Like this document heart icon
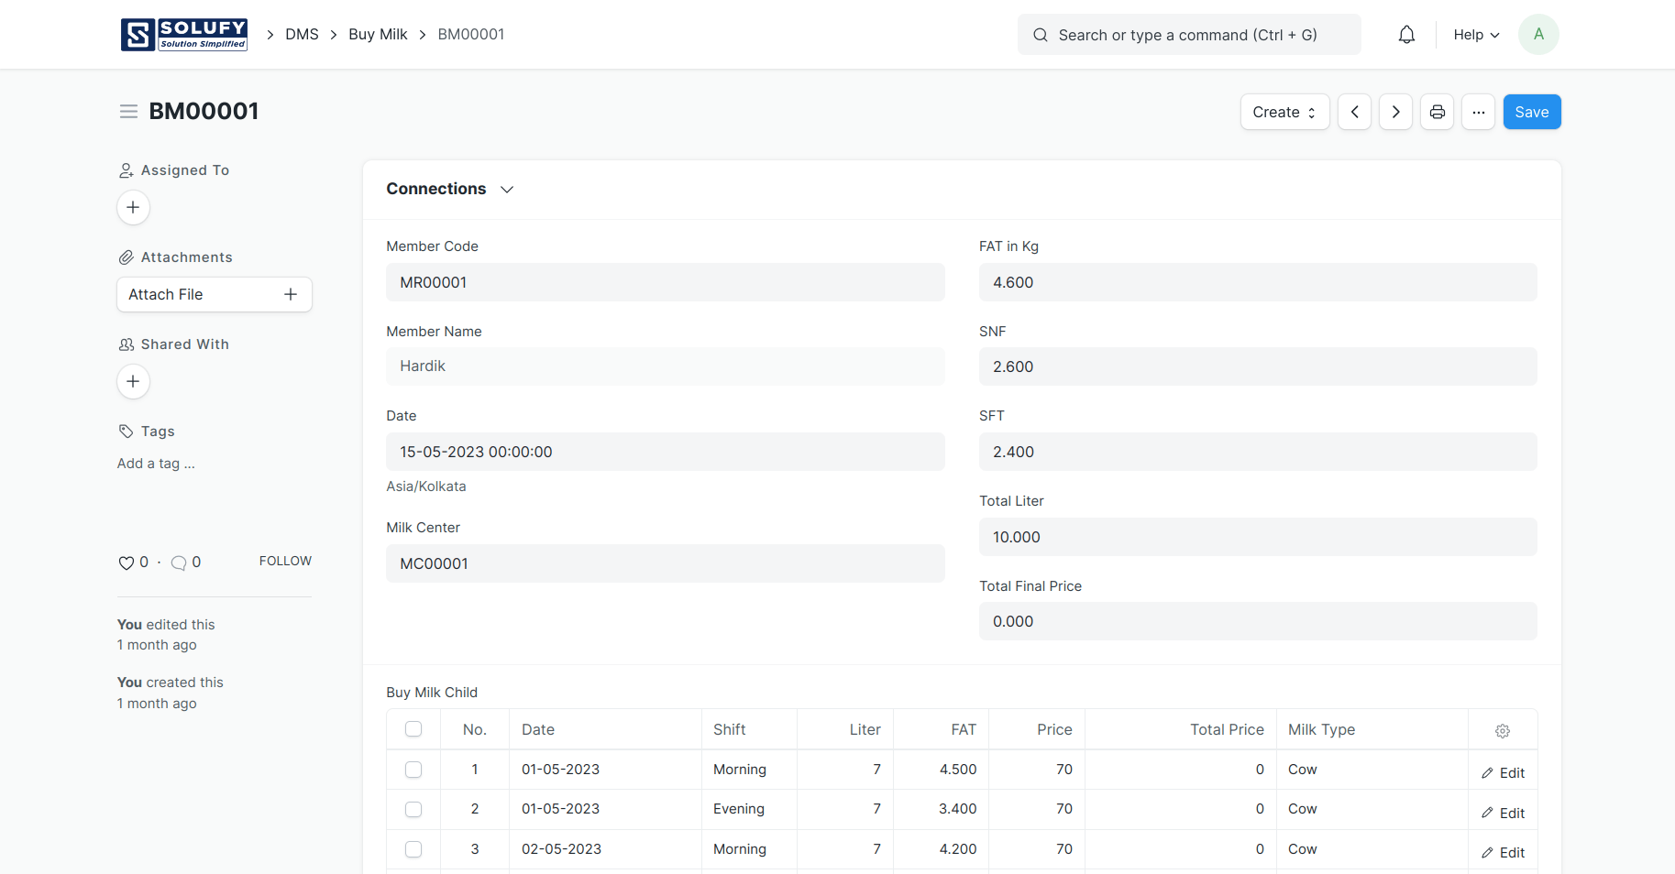1675x874 pixels. tap(127, 563)
